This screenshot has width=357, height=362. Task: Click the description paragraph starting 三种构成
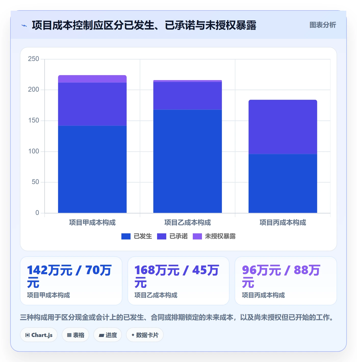pyautogui.click(x=177, y=317)
